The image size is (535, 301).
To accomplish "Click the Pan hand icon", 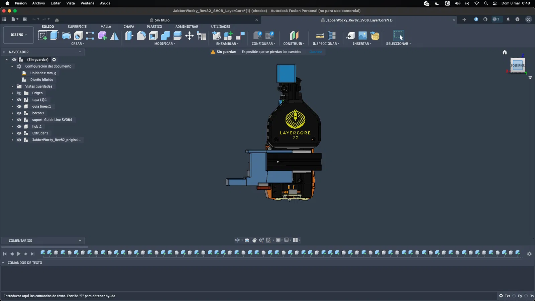I will [x=254, y=240].
